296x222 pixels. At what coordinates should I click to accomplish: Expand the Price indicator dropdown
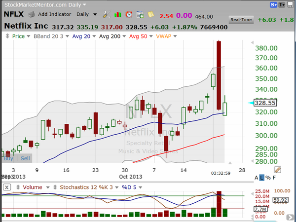29,36
